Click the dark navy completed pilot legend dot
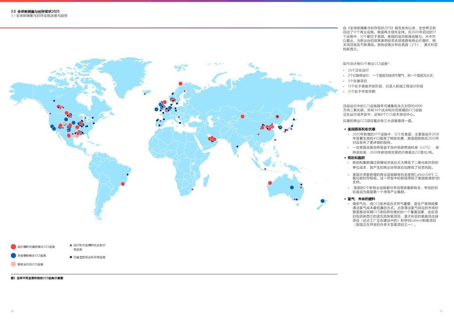454x321 pixels. click(x=71, y=257)
